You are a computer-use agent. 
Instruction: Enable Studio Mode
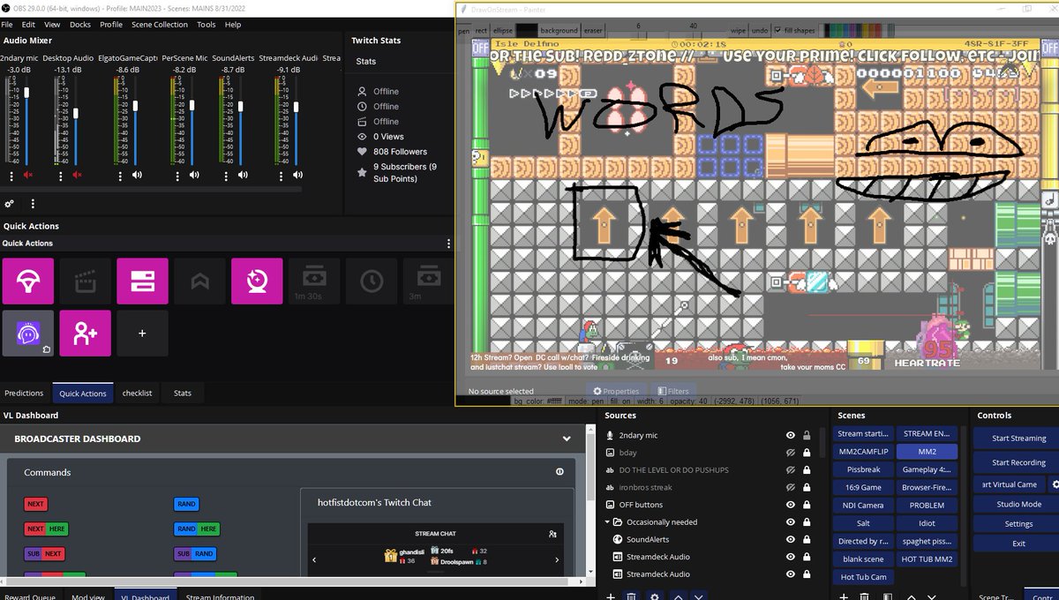click(x=1018, y=505)
